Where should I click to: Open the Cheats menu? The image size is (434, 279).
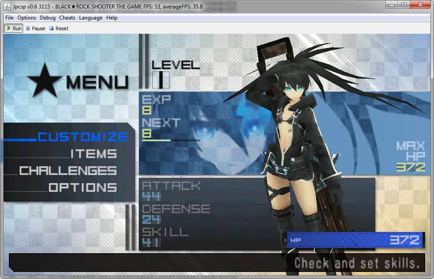[x=67, y=18]
